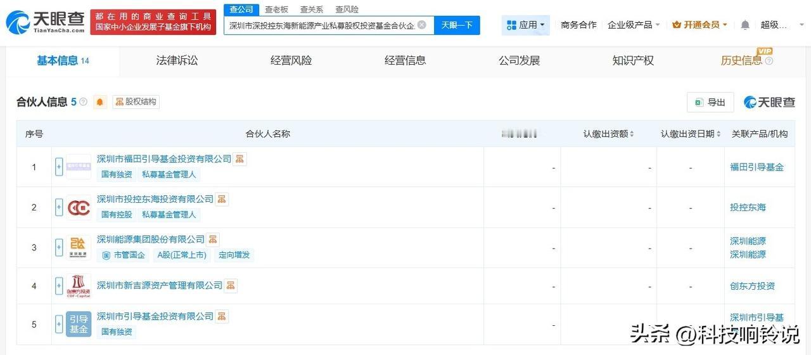Switch to the 法律诉讼 tab

click(177, 61)
